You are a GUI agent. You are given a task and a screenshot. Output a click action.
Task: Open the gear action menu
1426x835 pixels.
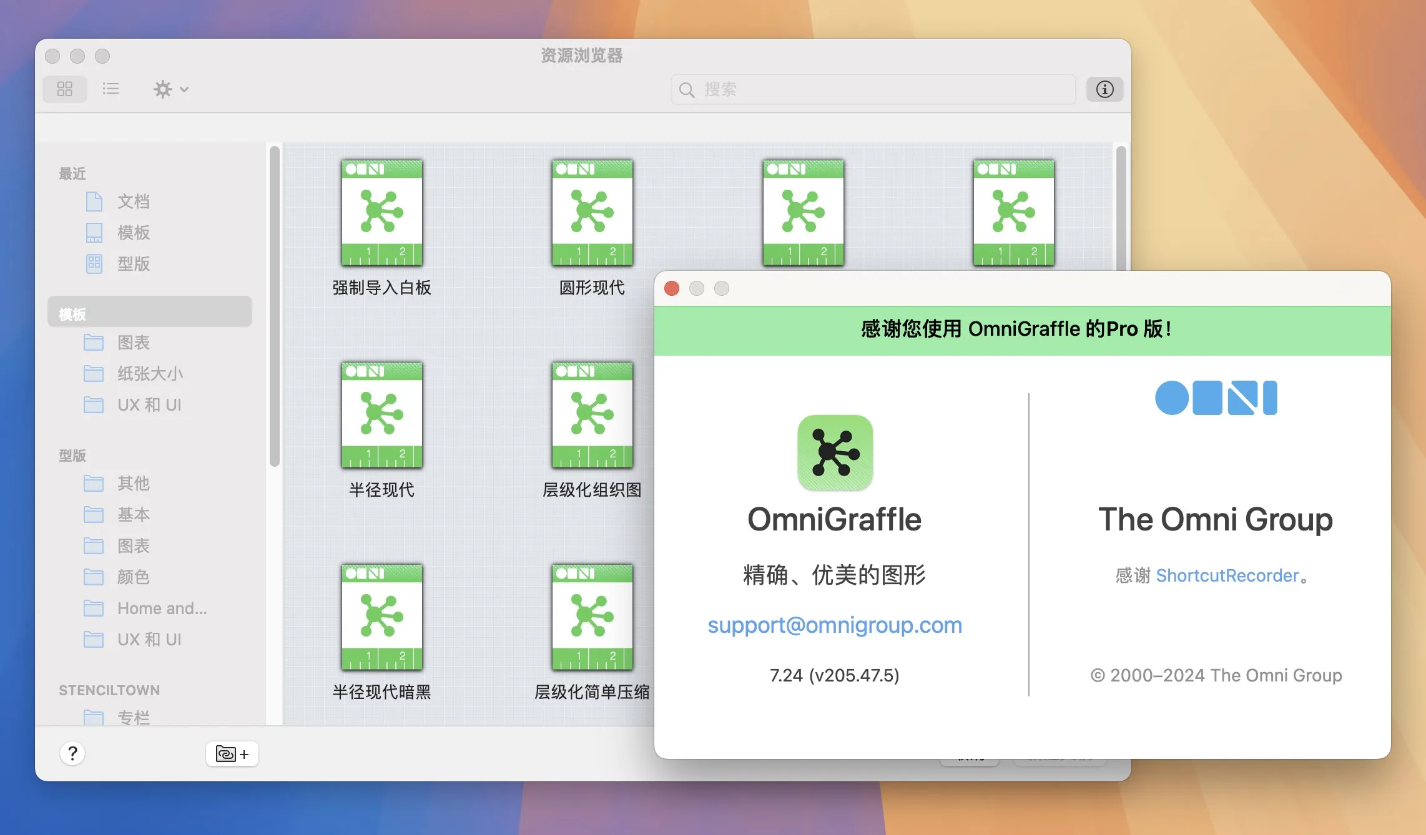[x=170, y=89]
